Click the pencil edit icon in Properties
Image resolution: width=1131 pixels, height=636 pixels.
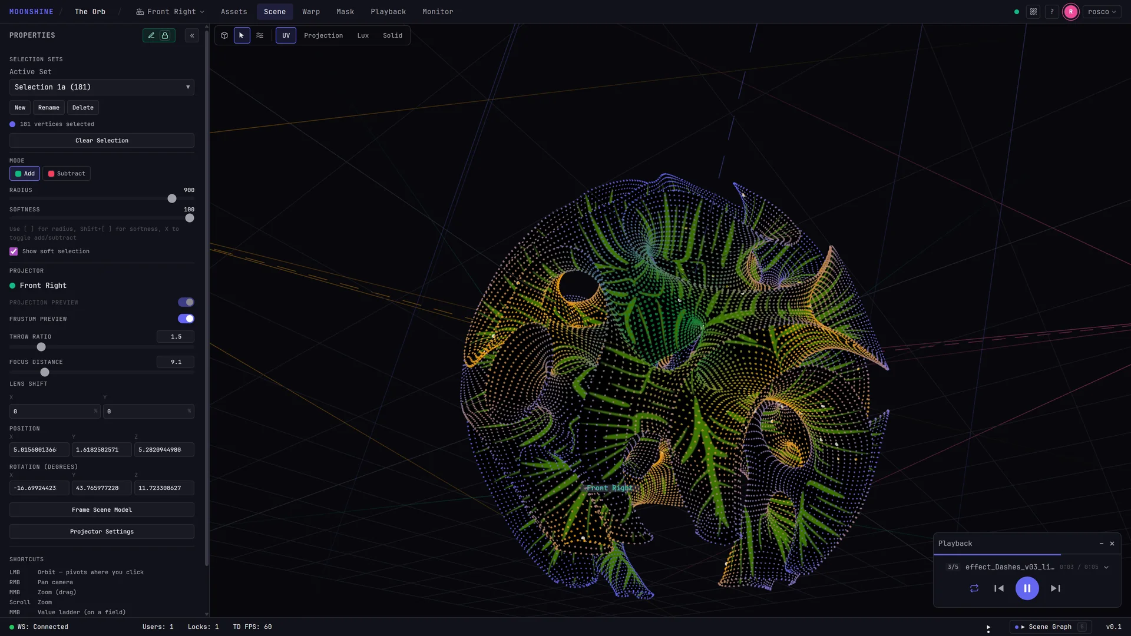coord(151,35)
